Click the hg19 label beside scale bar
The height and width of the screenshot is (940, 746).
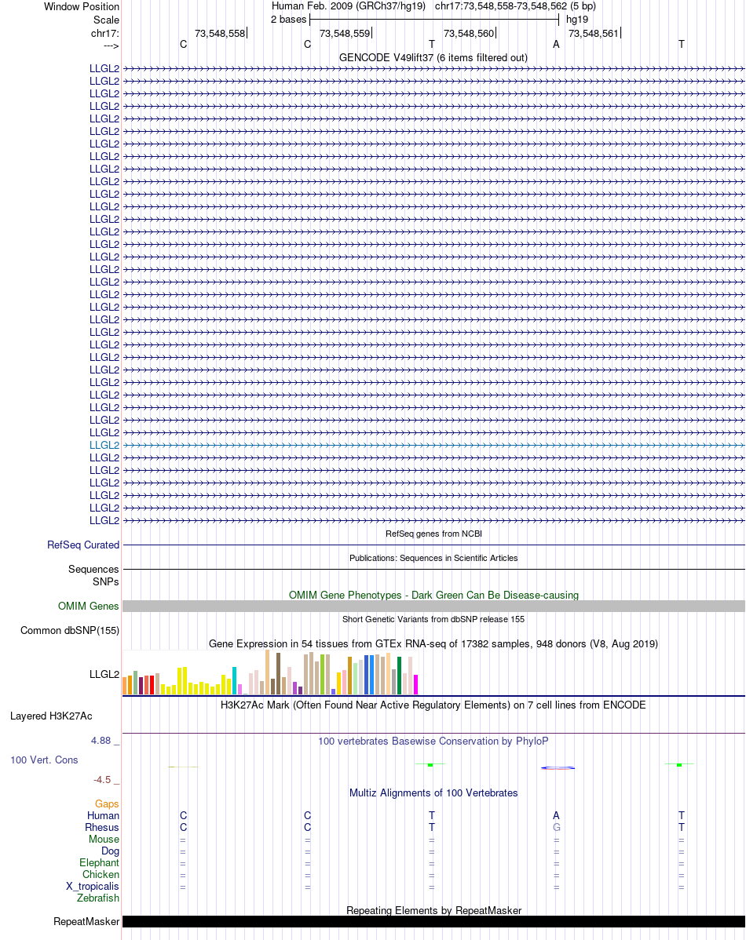click(576, 19)
